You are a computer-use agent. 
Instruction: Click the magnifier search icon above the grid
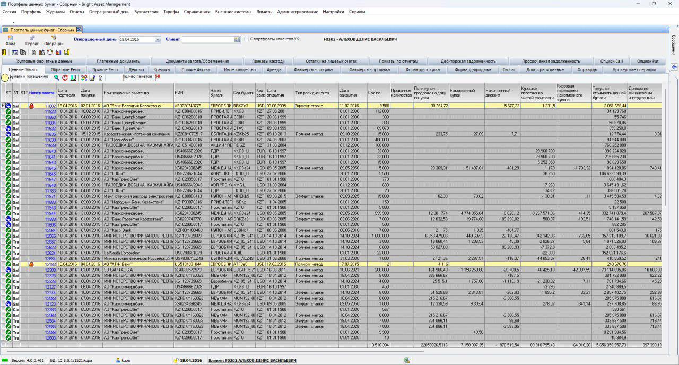(57, 77)
